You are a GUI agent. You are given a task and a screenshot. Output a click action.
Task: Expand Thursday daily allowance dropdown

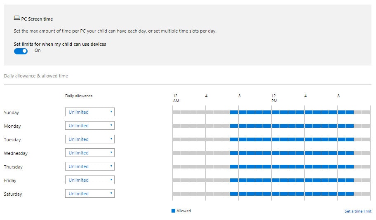pyautogui.click(x=89, y=166)
